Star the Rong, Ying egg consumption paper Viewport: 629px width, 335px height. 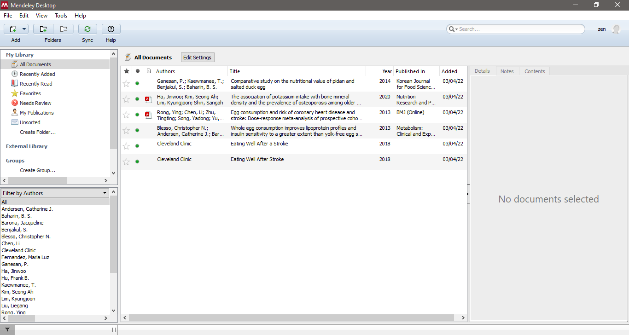(126, 115)
